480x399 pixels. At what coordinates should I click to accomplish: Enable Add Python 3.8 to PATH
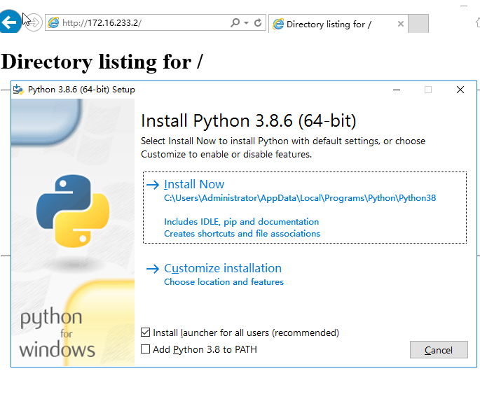click(146, 349)
